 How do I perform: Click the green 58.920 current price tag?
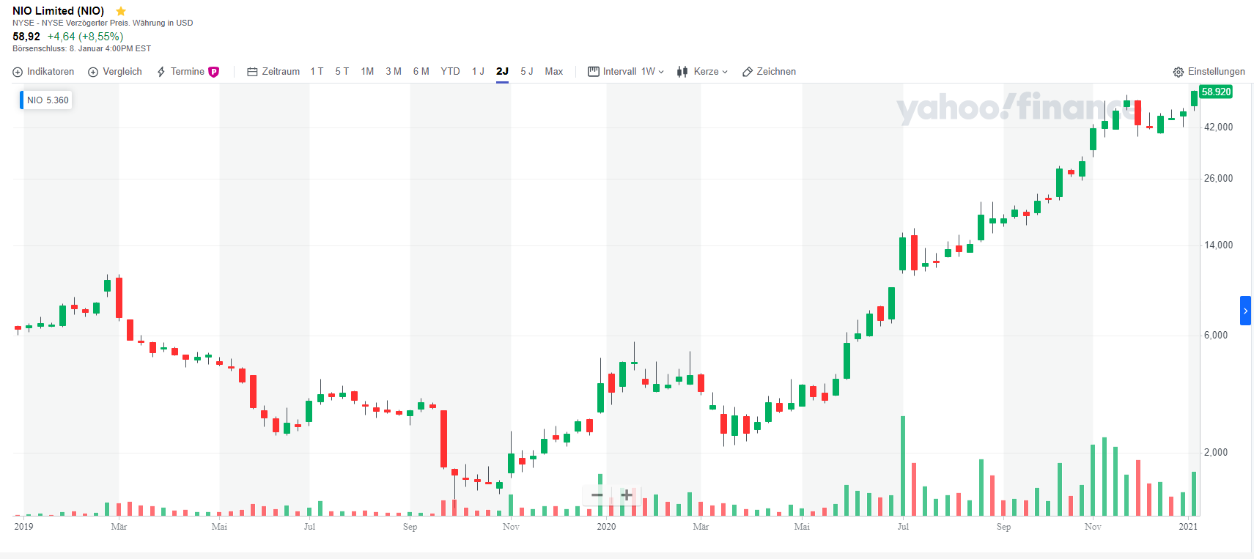pos(1216,92)
